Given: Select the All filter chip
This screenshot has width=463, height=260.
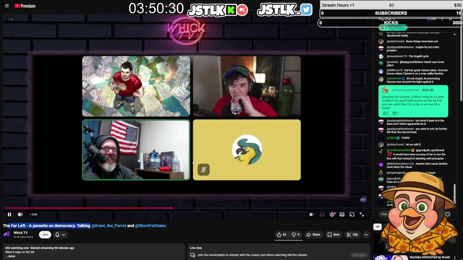Looking at the screenshot, I should click(x=377, y=227).
